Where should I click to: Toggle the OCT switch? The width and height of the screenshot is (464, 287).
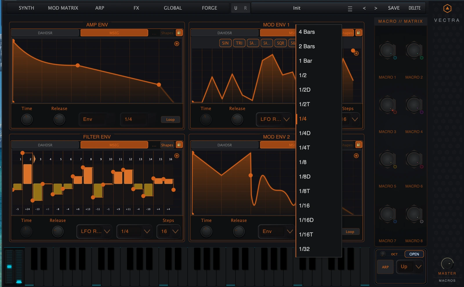383,254
